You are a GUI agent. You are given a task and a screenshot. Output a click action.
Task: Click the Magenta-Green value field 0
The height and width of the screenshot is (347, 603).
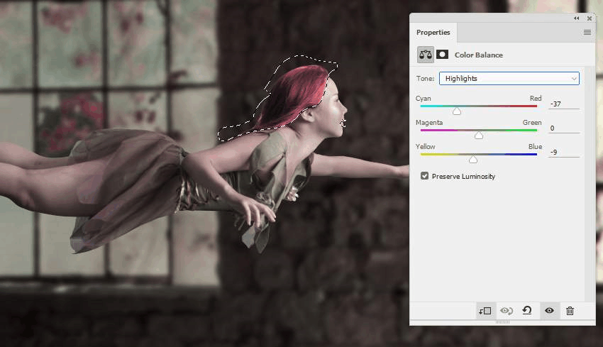pos(564,128)
